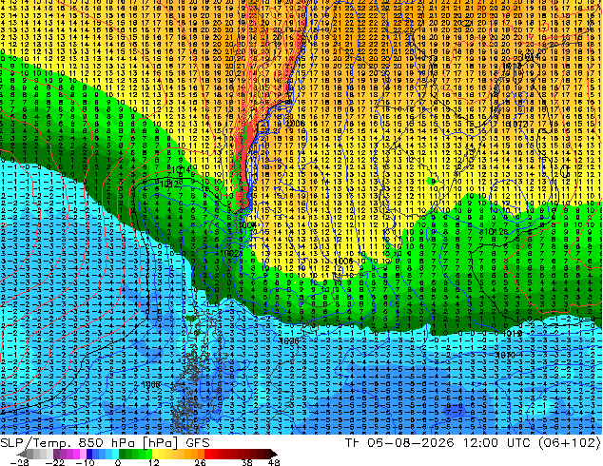
Task: Pick the cyan swatch in the color legend
Action: pos(116,454)
